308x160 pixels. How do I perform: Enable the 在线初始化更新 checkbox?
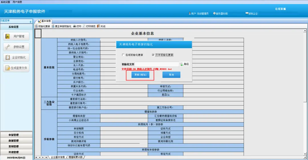(x=123, y=55)
